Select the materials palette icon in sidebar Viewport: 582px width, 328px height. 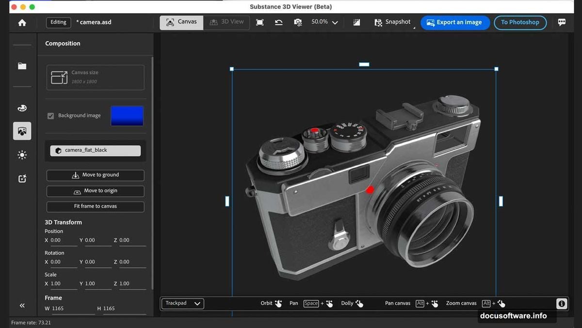click(x=22, y=108)
